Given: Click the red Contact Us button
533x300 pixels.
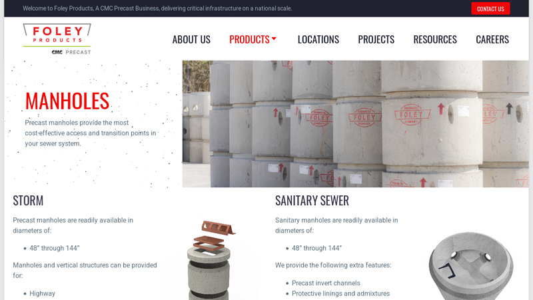Looking at the screenshot, I should pyautogui.click(x=490, y=9).
